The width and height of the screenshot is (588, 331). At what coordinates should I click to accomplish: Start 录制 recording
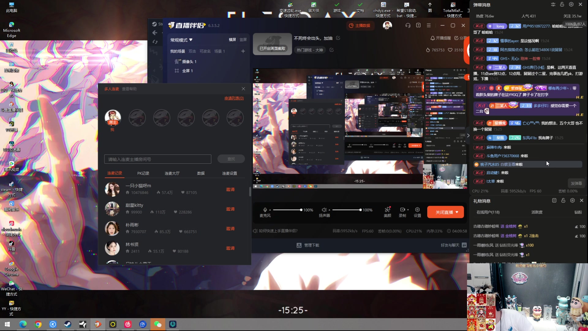coord(402,212)
